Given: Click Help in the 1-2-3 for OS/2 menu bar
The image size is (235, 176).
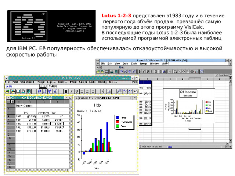Looking at the screenshot, I should [135, 82].
